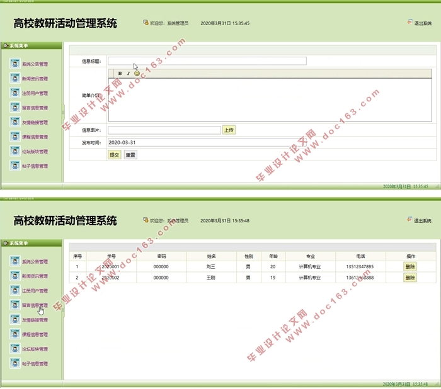This screenshot has width=441, height=389.
Task: Focus the 信息图片 path field
Action: tap(164, 130)
